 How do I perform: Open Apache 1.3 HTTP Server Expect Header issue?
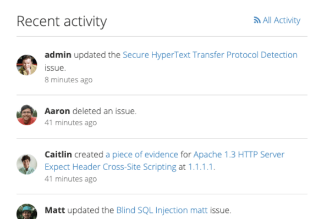164,161
